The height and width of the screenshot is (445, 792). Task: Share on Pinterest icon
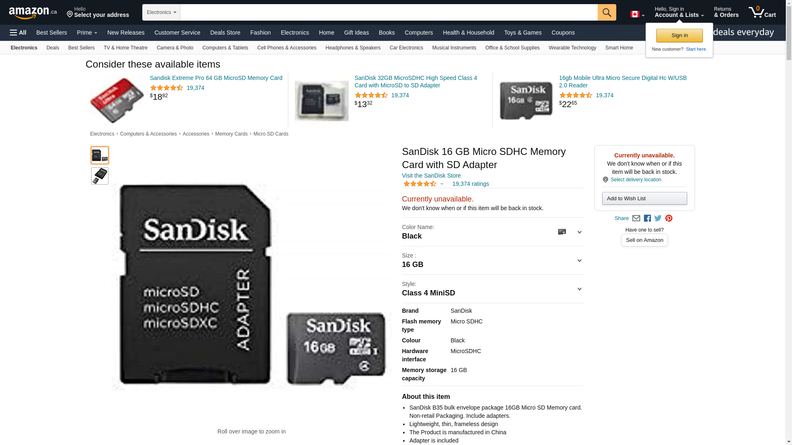[669, 218]
